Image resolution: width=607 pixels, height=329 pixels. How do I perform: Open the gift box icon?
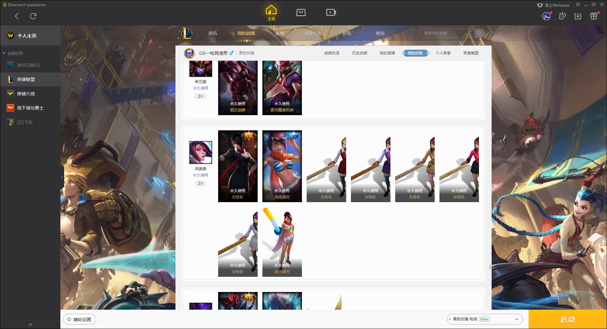(x=594, y=16)
